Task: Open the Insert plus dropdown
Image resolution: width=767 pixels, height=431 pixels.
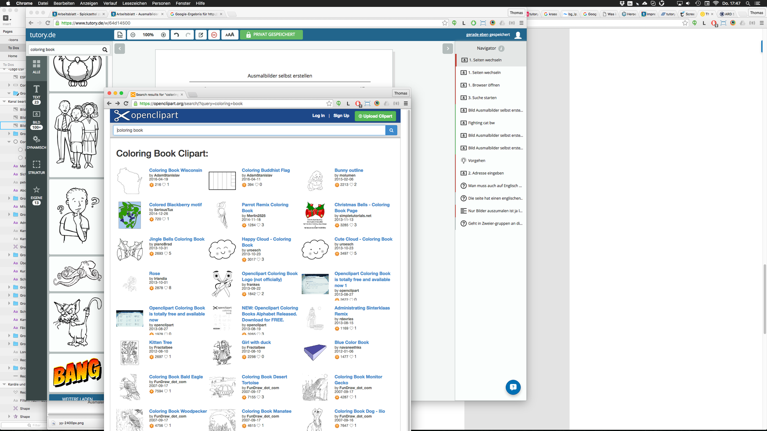Action: [7, 18]
